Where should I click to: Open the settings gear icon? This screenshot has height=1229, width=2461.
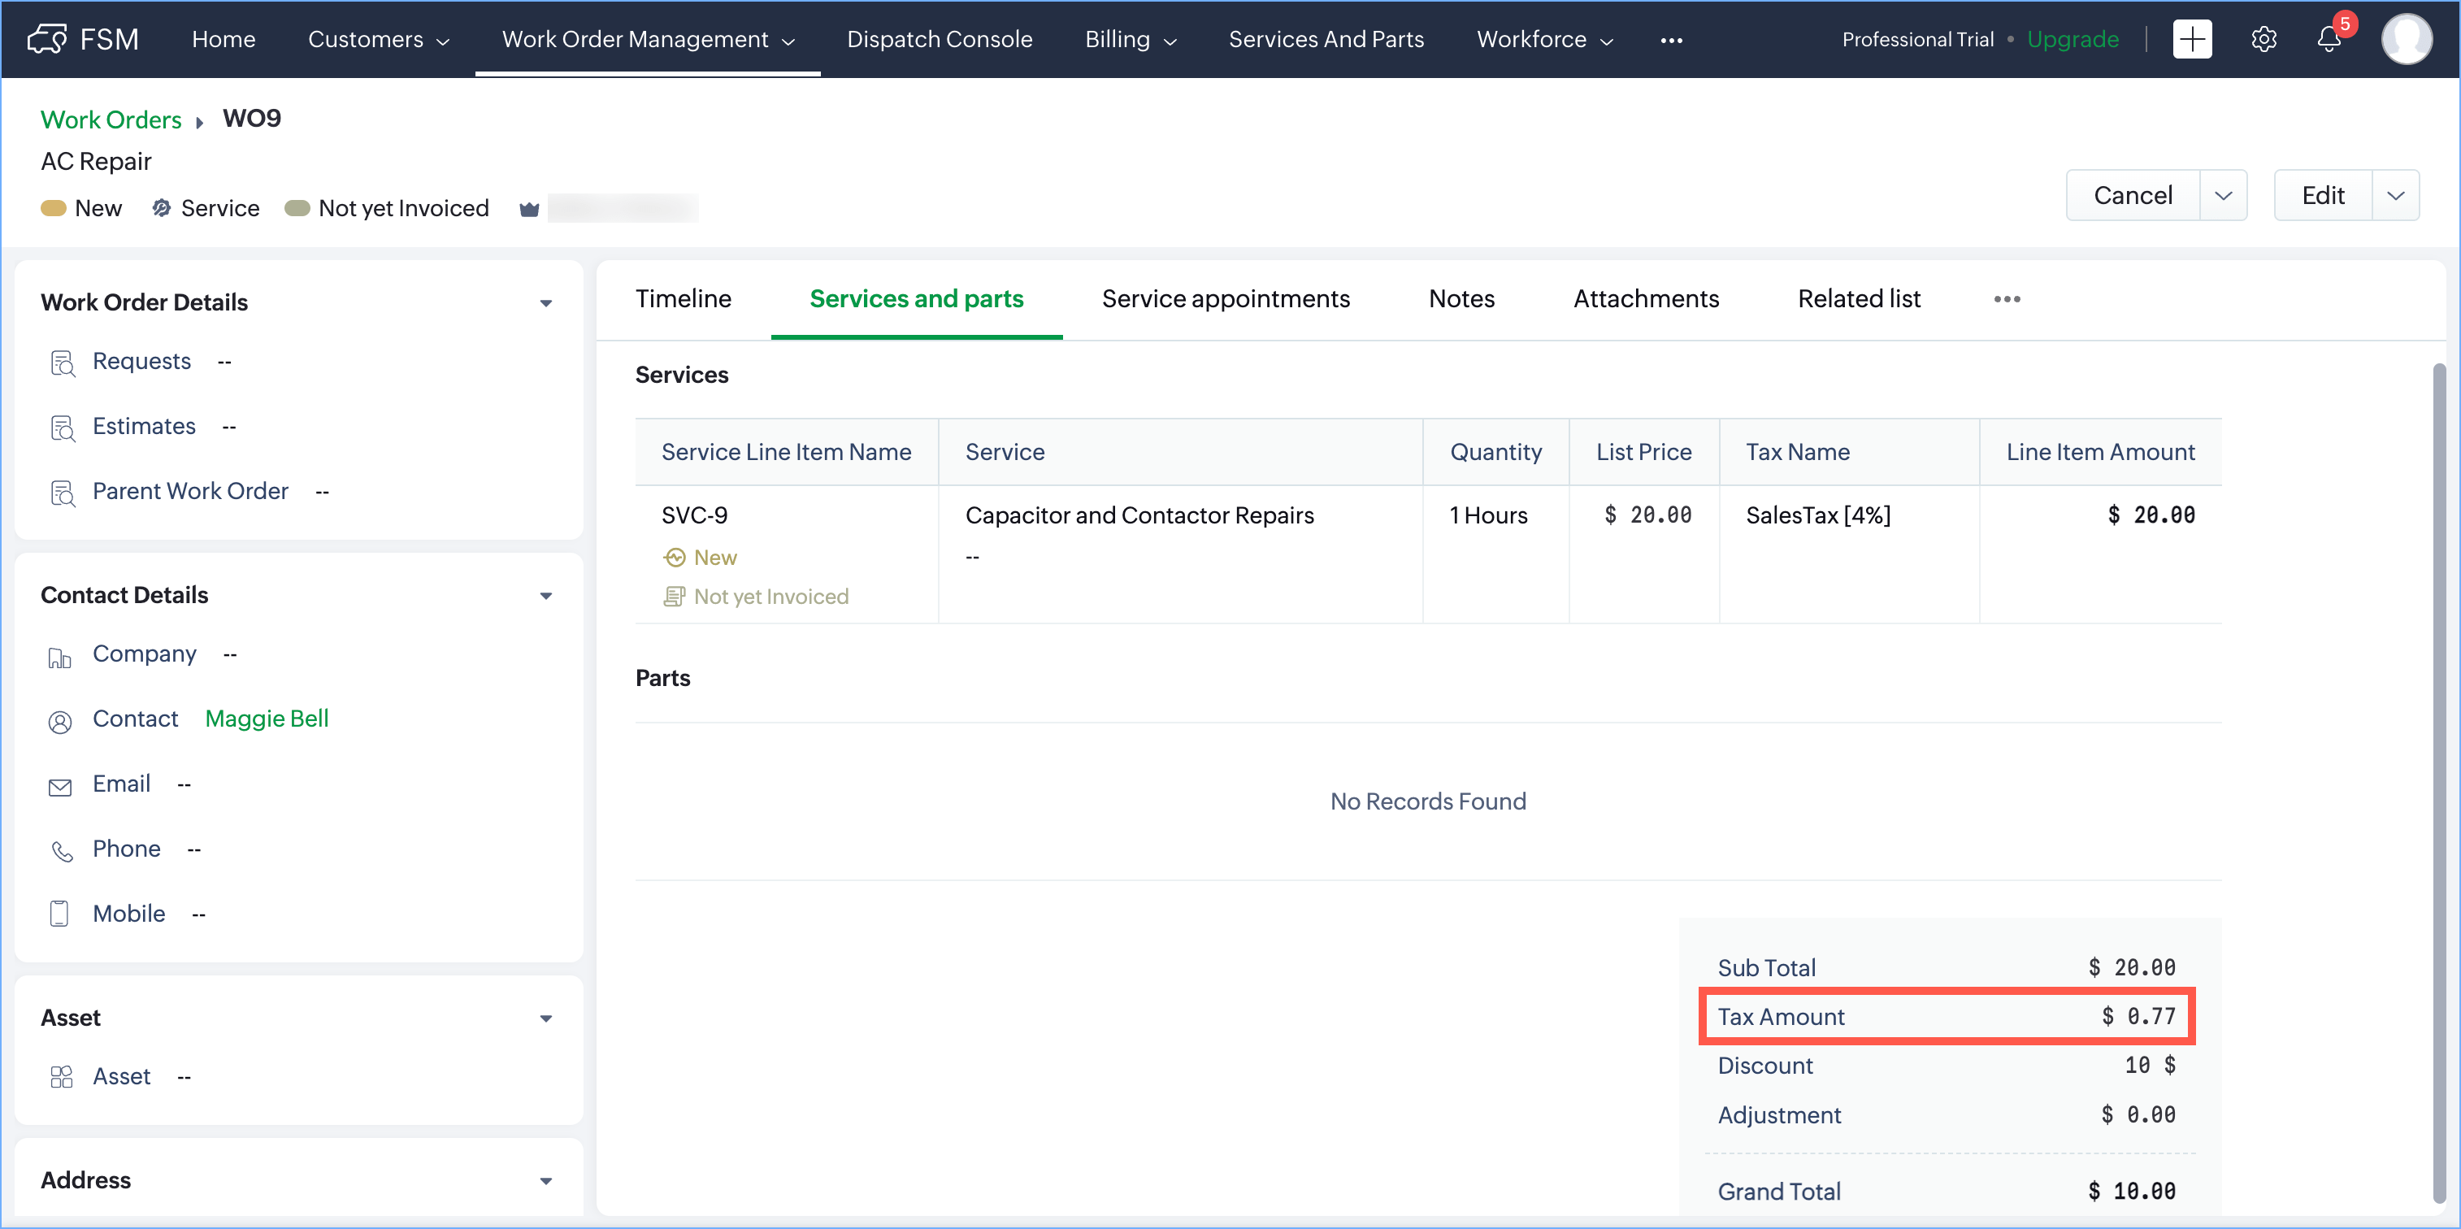pyautogui.click(x=2264, y=39)
